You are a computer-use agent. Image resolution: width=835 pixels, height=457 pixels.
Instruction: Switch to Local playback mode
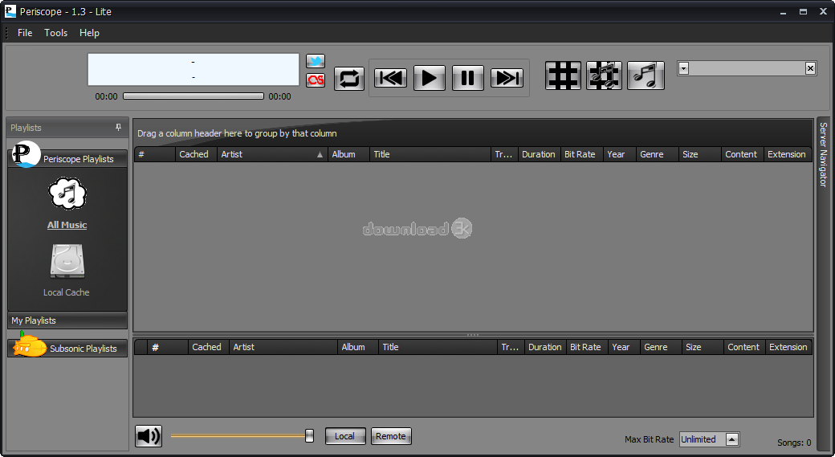pos(345,436)
